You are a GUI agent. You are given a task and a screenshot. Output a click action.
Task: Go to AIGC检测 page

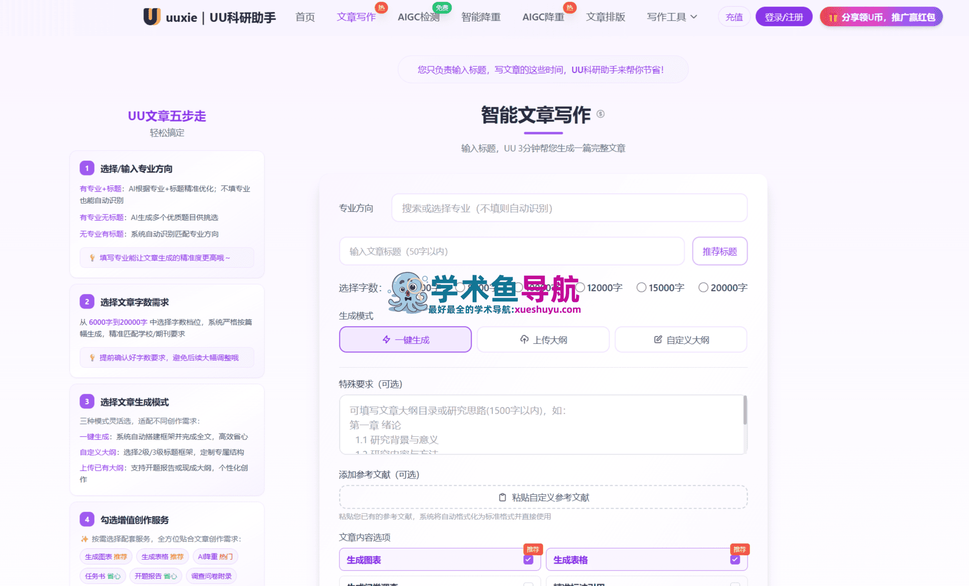coord(418,17)
